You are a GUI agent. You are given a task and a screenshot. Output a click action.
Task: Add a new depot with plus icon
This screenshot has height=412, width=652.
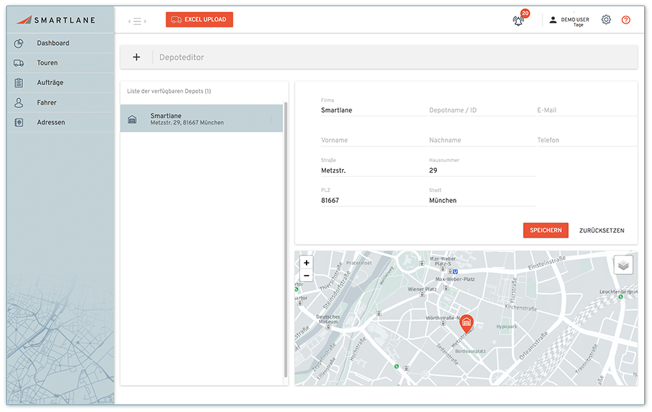pyautogui.click(x=137, y=57)
